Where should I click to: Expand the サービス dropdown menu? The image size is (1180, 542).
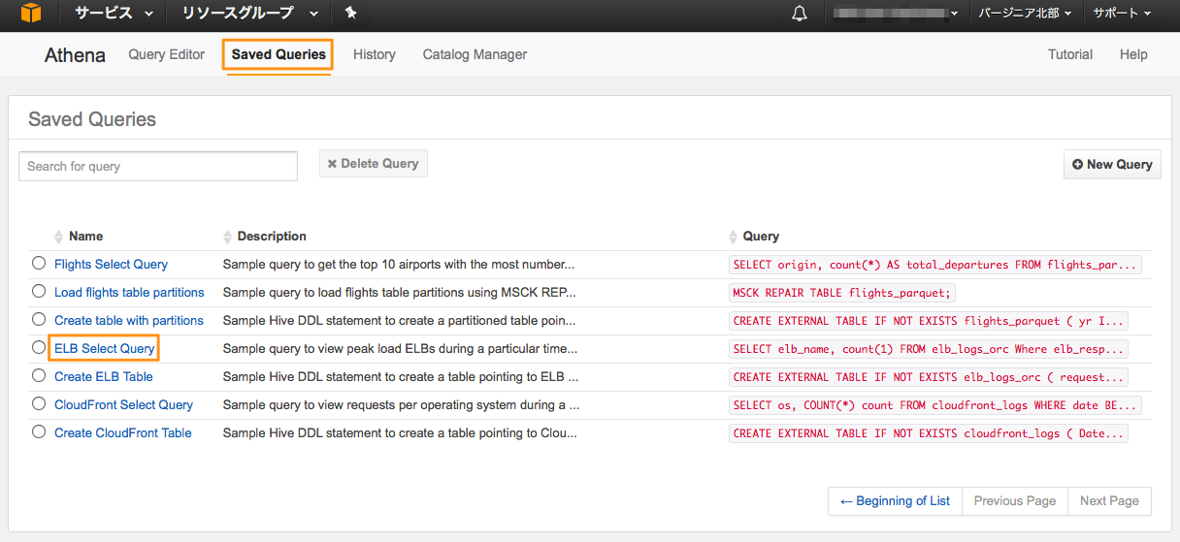[114, 14]
